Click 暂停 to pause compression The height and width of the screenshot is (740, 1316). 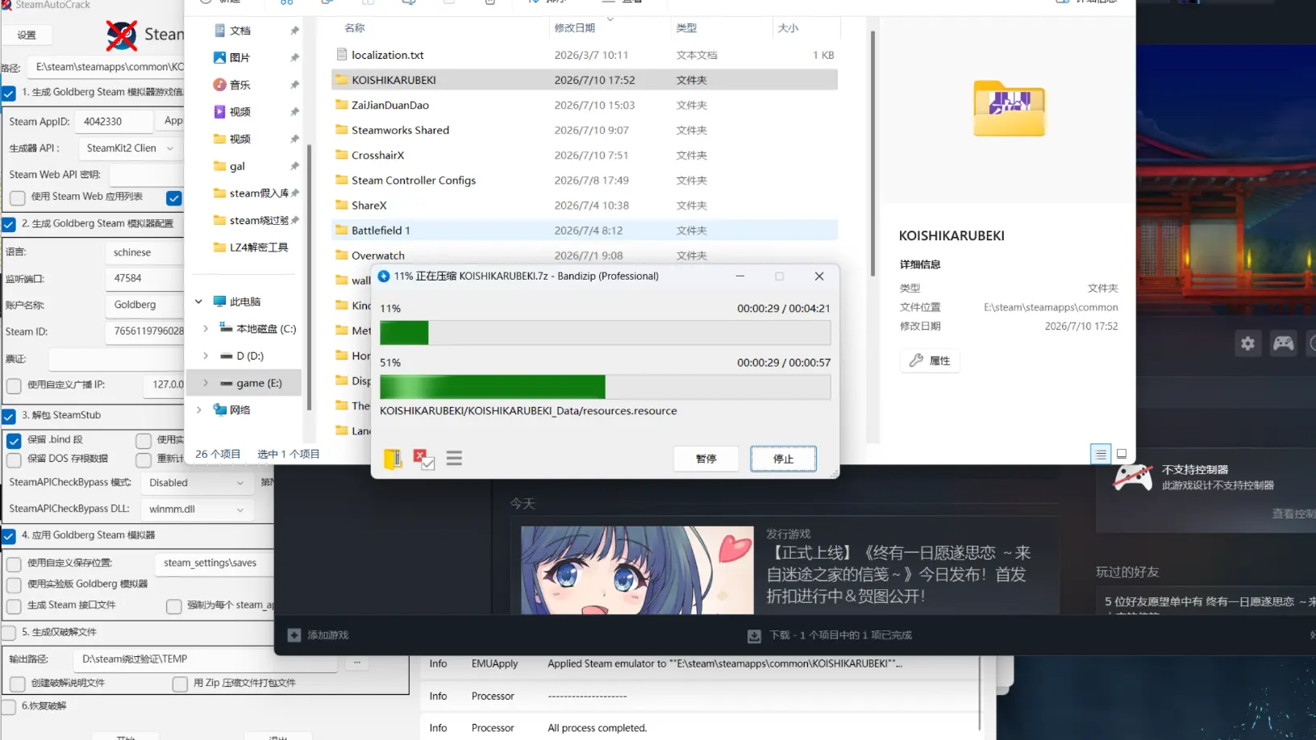(706, 459)
